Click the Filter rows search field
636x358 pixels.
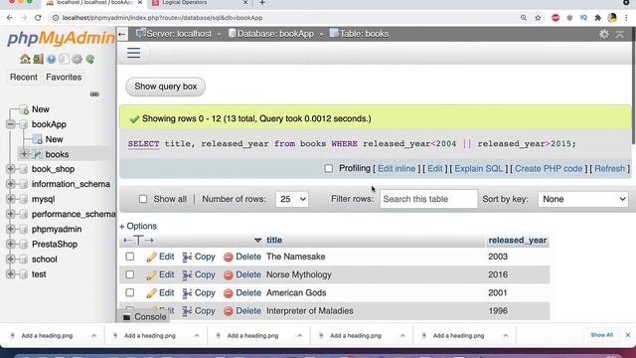tap(428, 199)
